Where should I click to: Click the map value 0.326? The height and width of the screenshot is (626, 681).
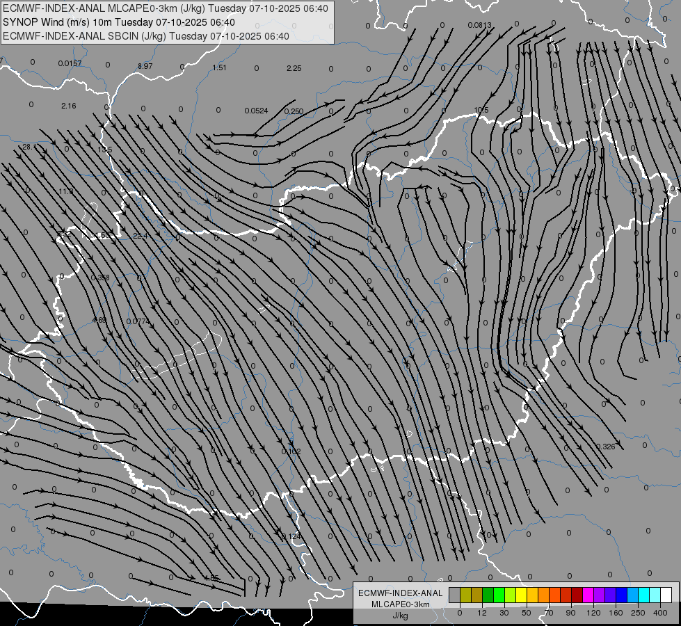(605, 447)
